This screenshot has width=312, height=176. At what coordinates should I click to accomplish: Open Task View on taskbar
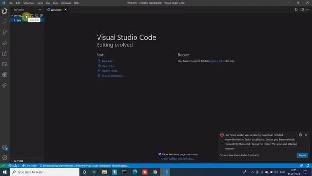[x=94, y=172]
